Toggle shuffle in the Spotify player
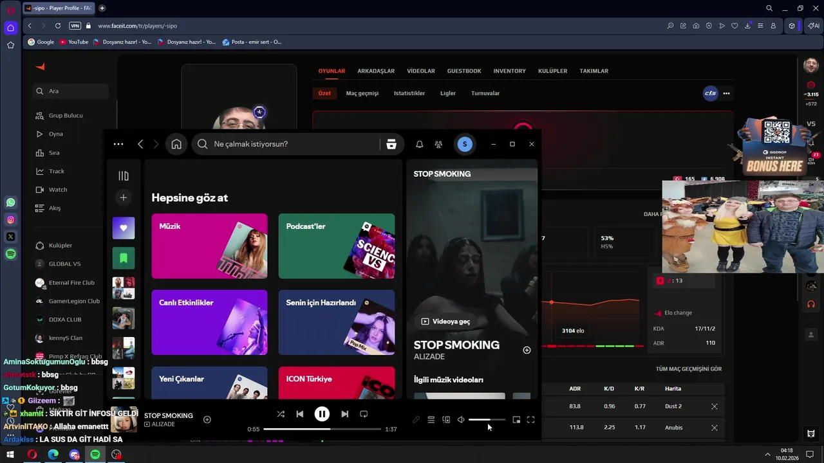The height and width of the screenshot is (463, 824). coord(281,414)
